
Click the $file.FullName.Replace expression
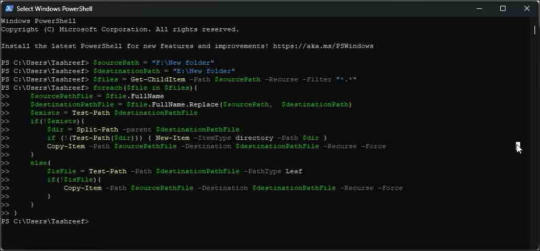point(173,104)
